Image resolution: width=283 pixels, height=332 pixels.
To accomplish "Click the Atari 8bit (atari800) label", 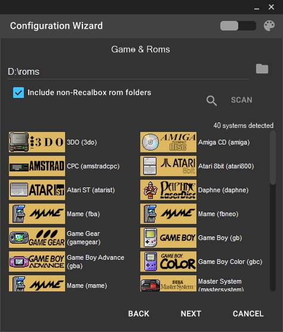I will pyautogui.click(x=226, y=166).
